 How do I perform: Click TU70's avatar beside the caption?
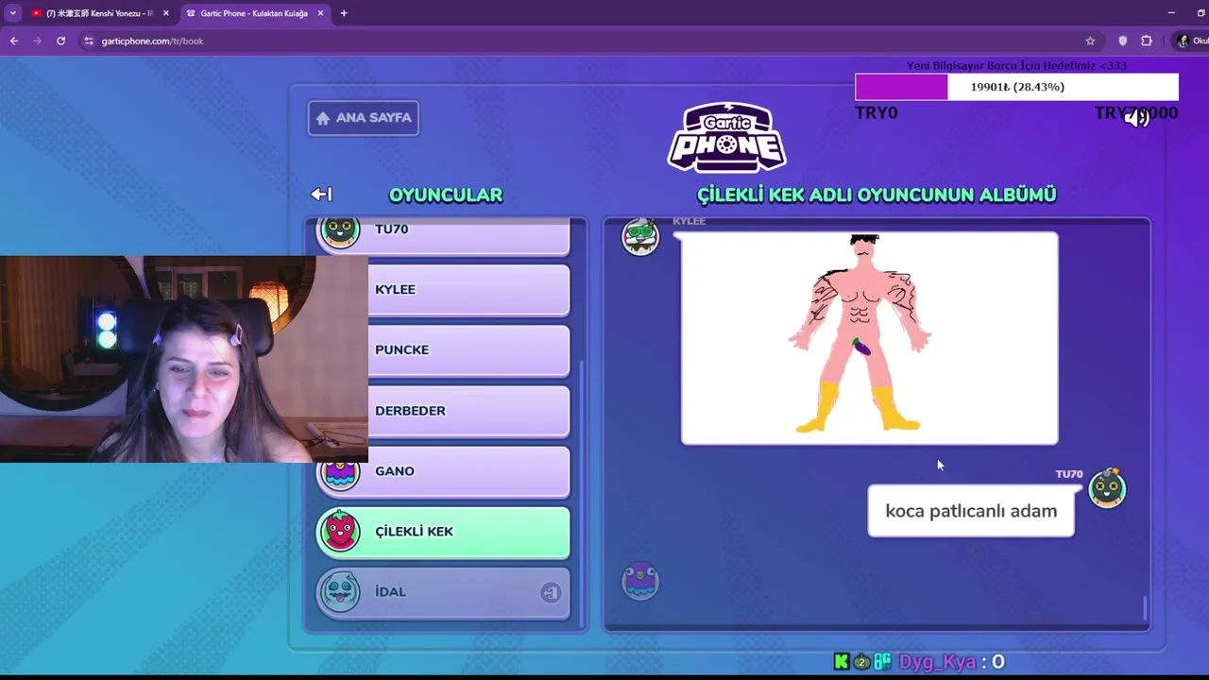coord(1107,488)
